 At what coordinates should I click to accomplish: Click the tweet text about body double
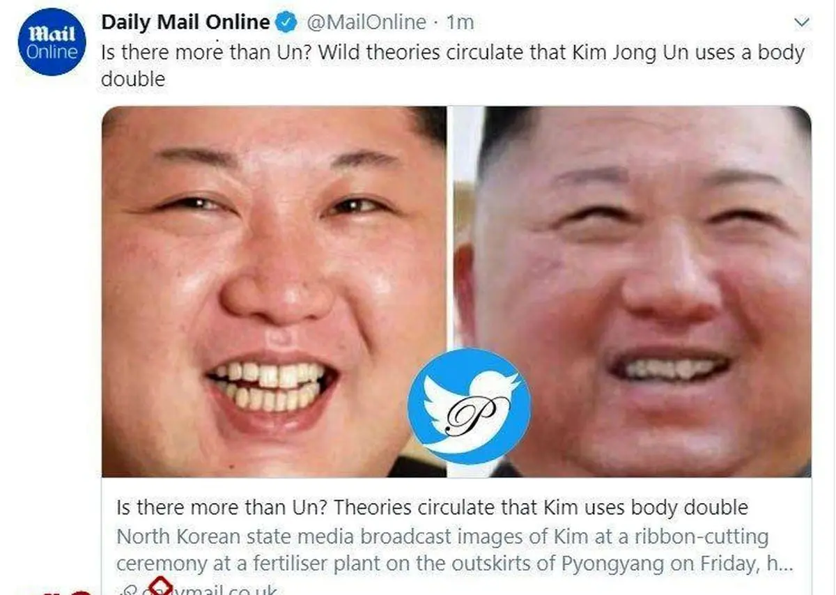click(453, 65)
